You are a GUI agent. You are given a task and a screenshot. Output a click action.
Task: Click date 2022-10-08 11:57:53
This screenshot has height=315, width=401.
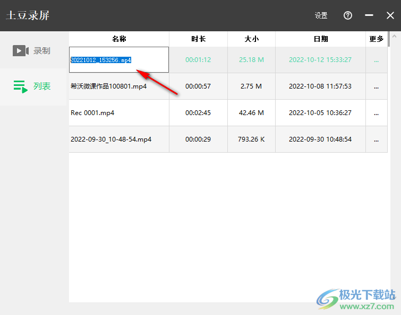[320, 86]
